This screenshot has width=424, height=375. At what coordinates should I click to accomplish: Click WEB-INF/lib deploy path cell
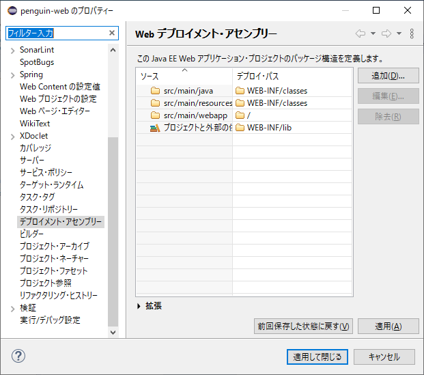[292, 128]
